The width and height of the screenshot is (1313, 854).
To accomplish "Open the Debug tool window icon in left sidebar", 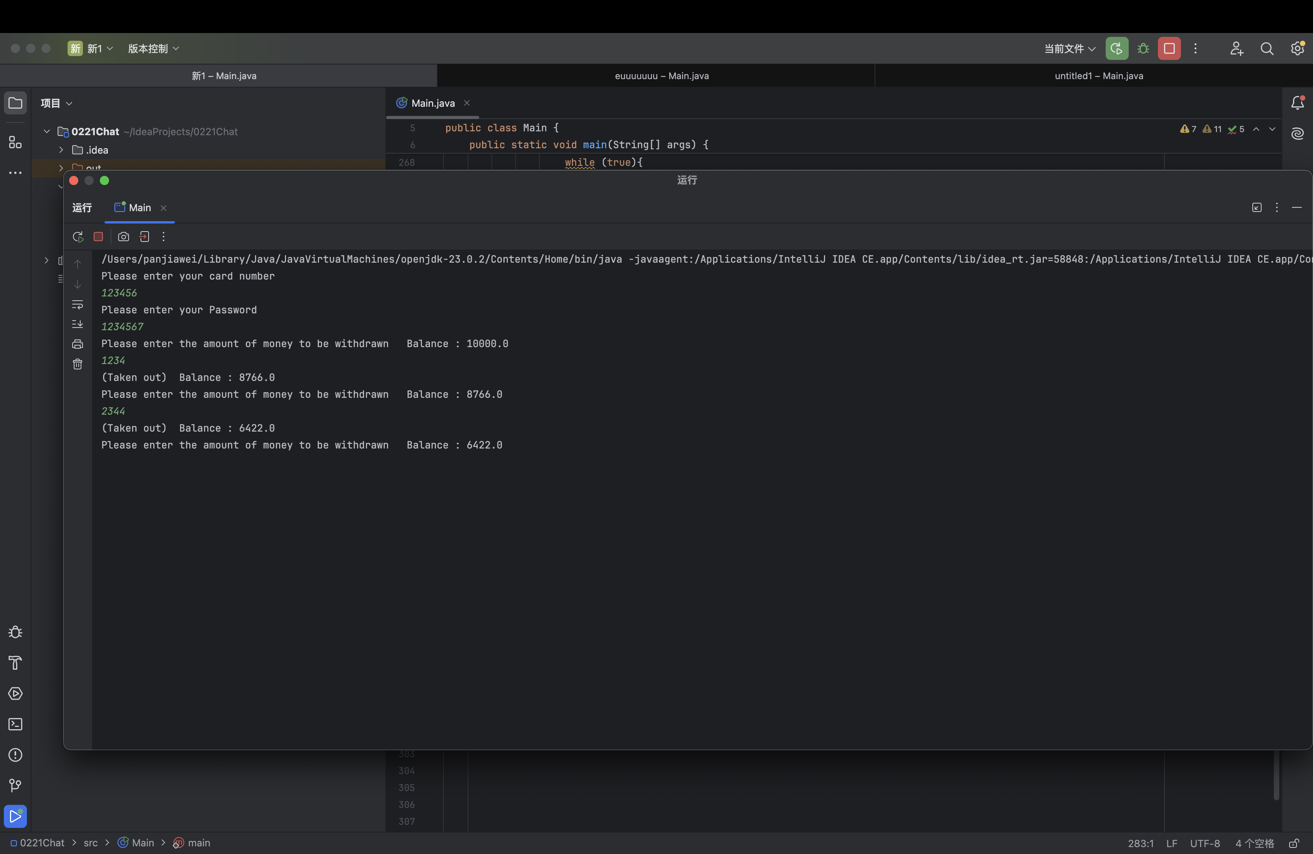I will pos(15,632).
